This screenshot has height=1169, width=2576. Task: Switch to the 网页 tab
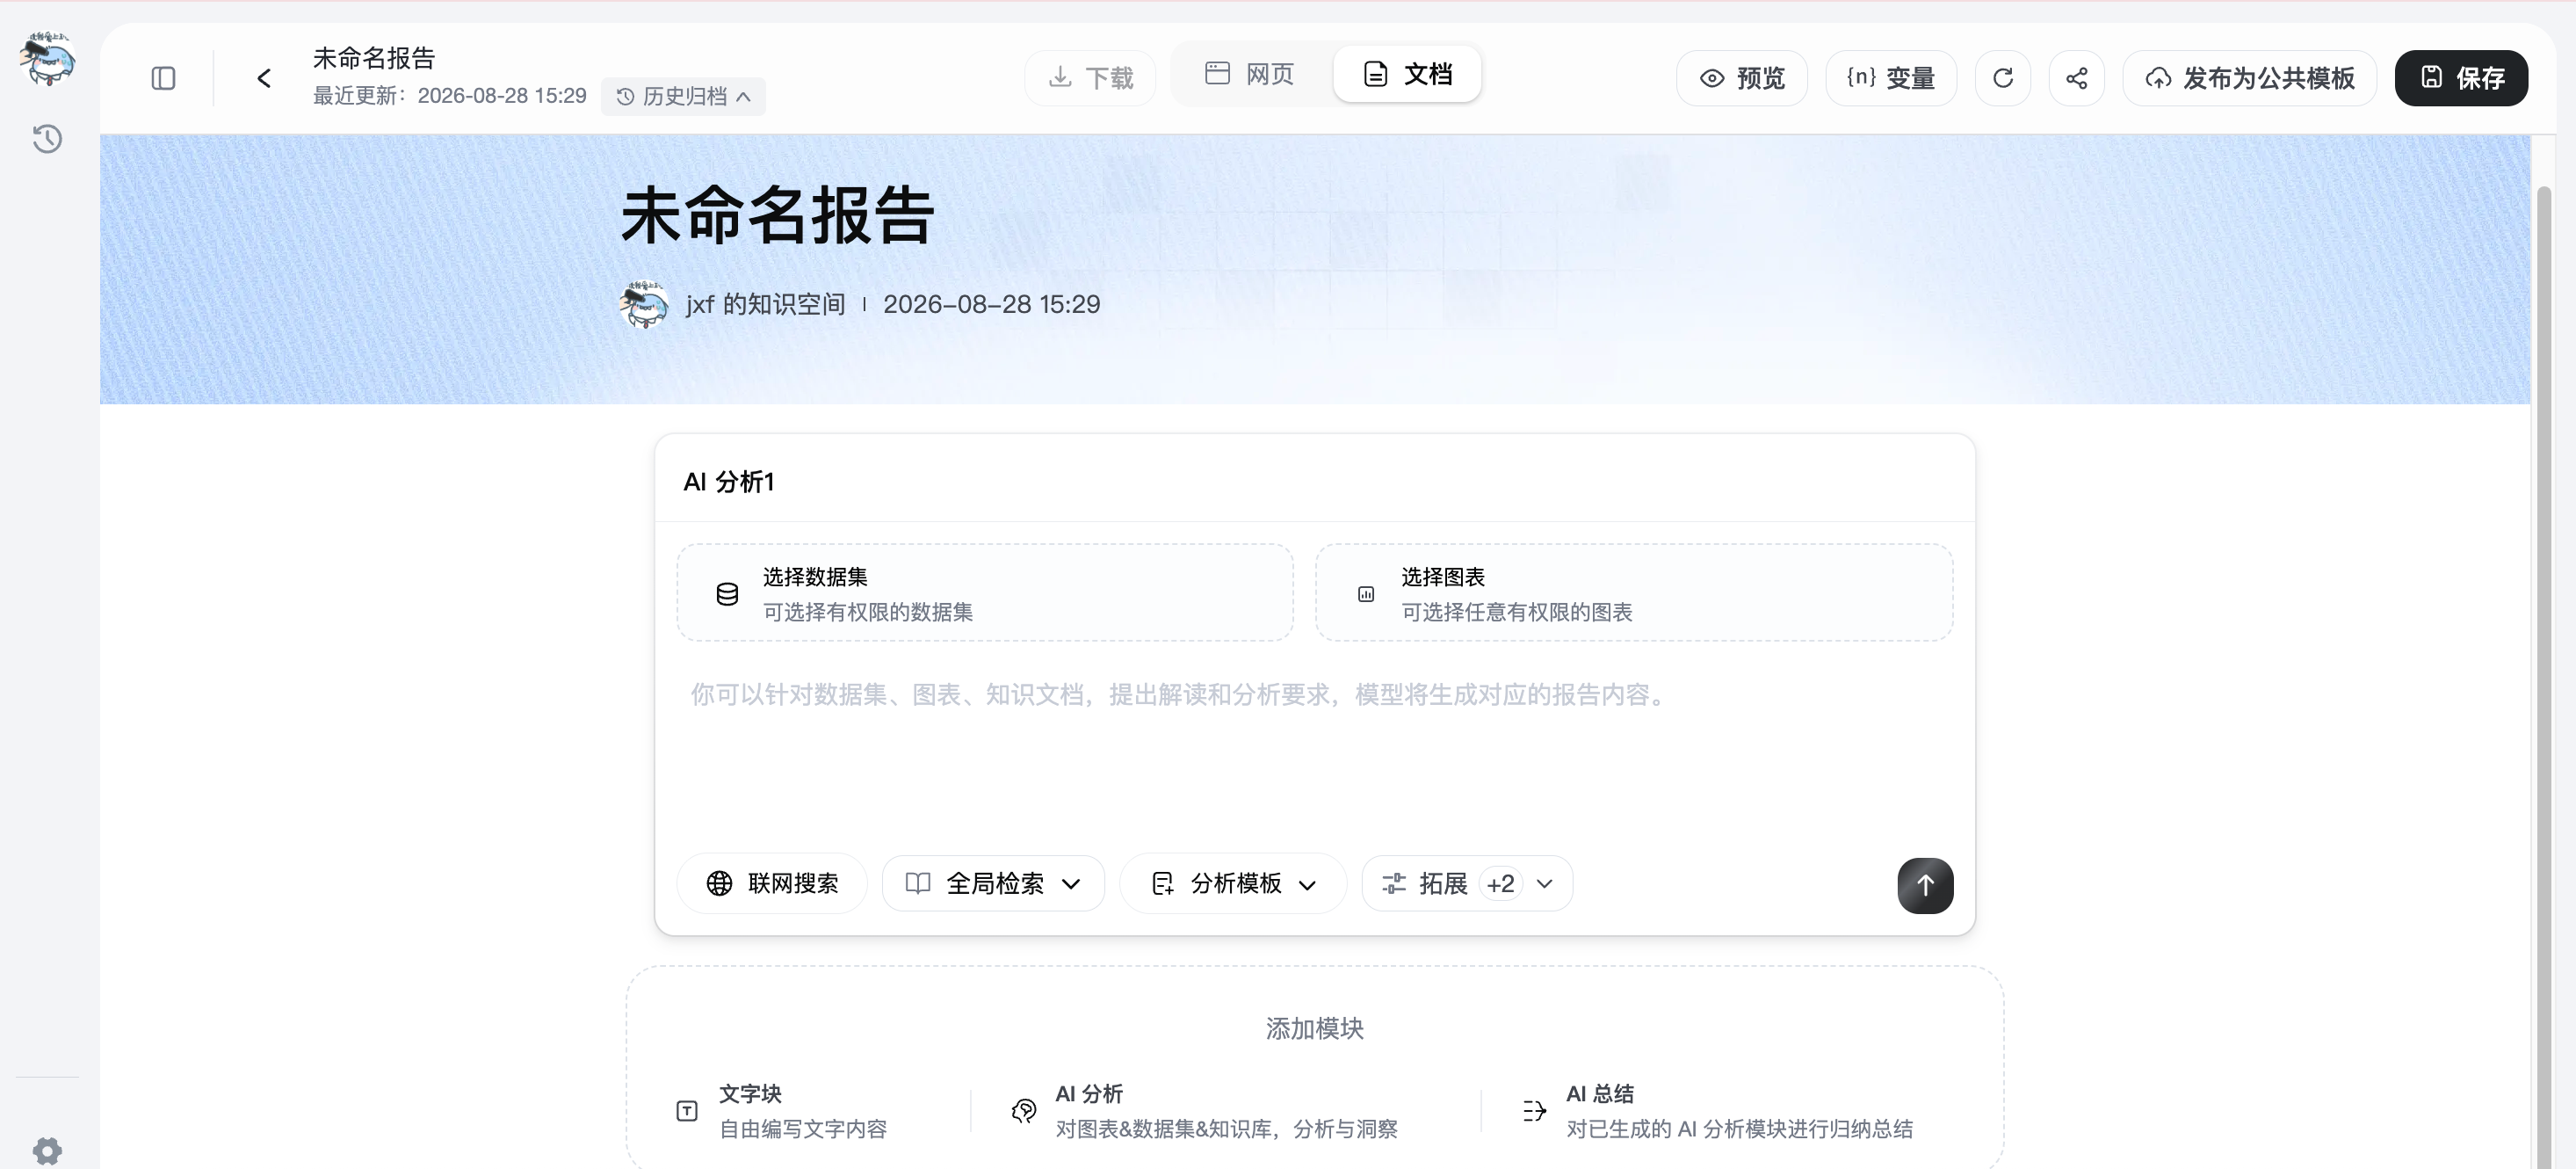1250,74
